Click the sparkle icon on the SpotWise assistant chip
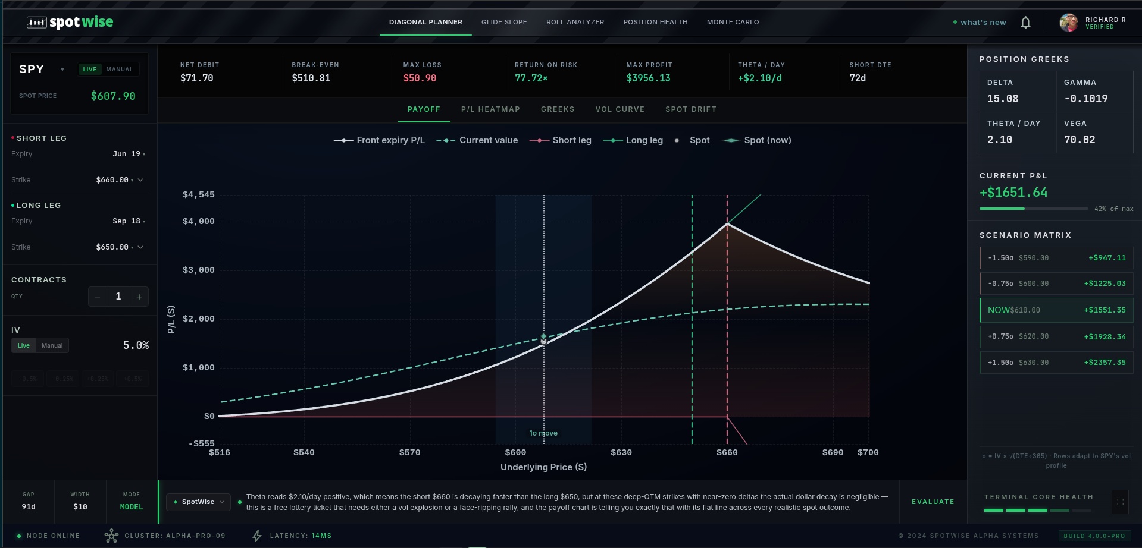Viewport: 1142px width, 548px height. [x=174, y=502]
